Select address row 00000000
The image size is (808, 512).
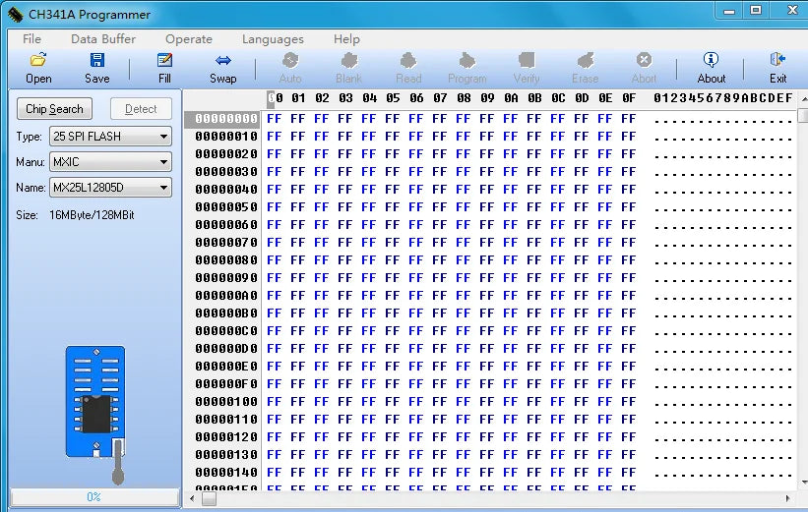[226, 119]
